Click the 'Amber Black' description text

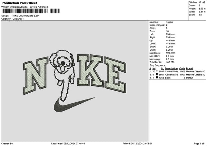(x=171, y=75)
